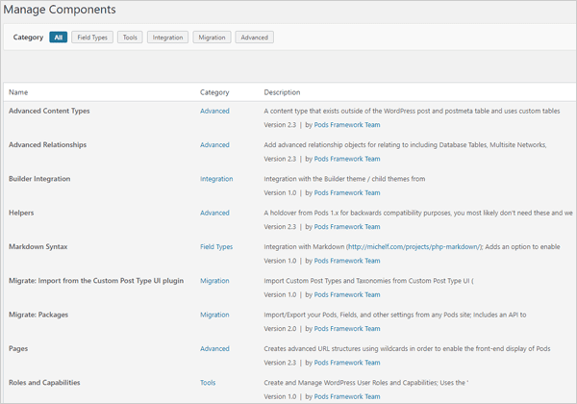This screenshot has width=577, height=404.
Task: Show only Integration components
Action: tap(167, 38)
